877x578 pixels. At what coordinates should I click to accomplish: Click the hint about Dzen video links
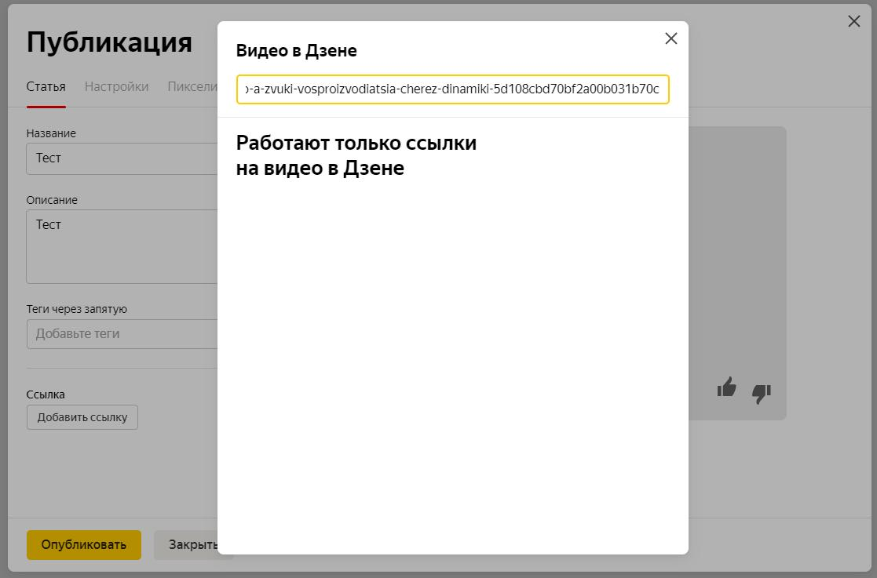point(355,154)
